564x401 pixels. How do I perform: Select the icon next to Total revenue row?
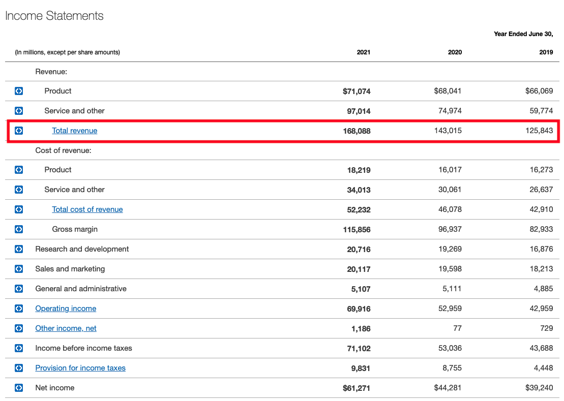[19, 131]
